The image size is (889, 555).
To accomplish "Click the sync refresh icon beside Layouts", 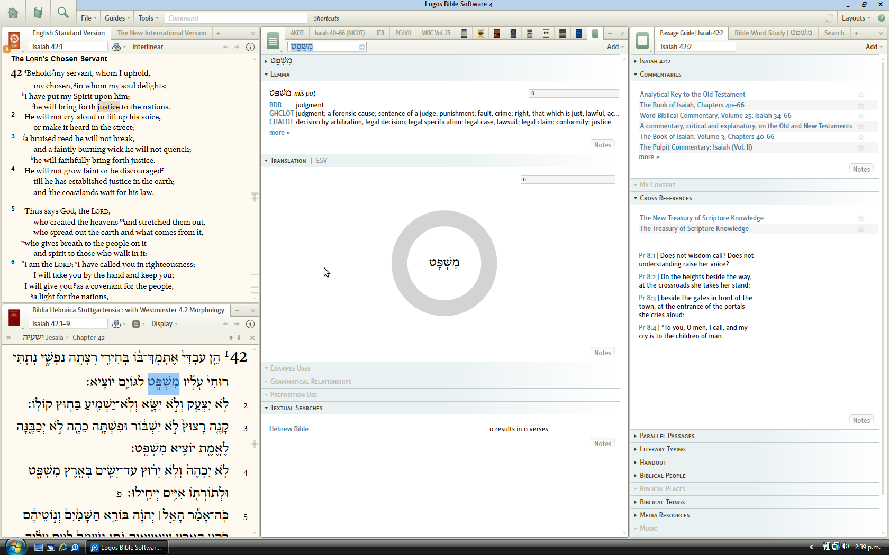I will click(829, 18).
